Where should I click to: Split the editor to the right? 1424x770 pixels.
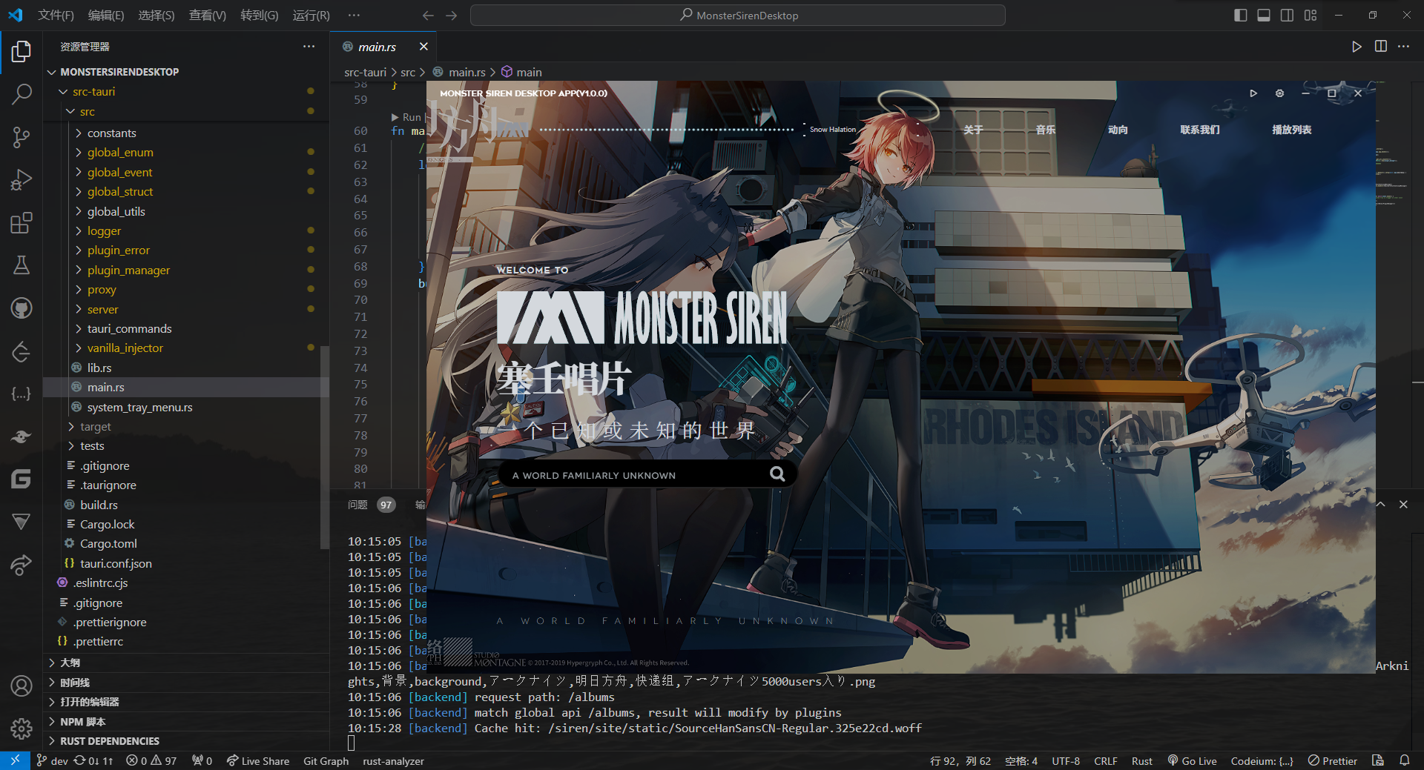(x=1380, y=47)
